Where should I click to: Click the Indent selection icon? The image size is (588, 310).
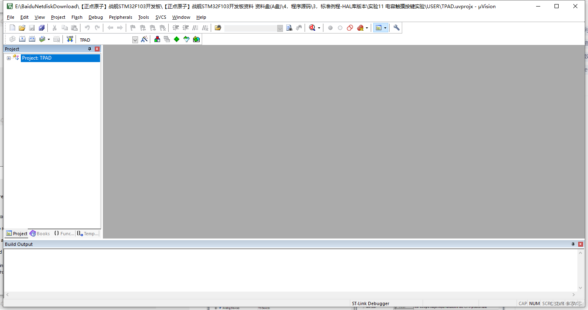tap(176, 28)
